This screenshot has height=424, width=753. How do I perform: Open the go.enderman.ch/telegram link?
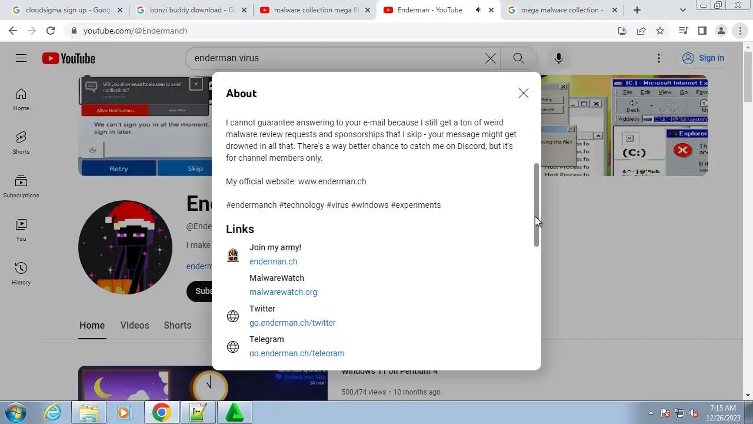pos(296,353)
